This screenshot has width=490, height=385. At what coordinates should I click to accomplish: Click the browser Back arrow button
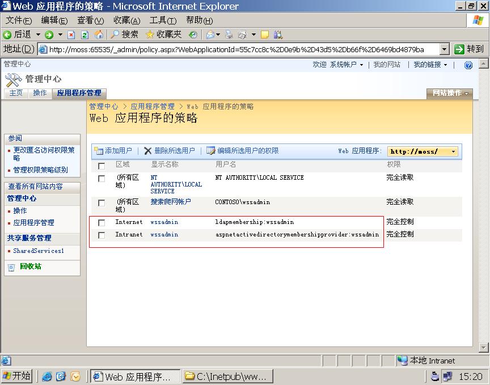[17, 35]
